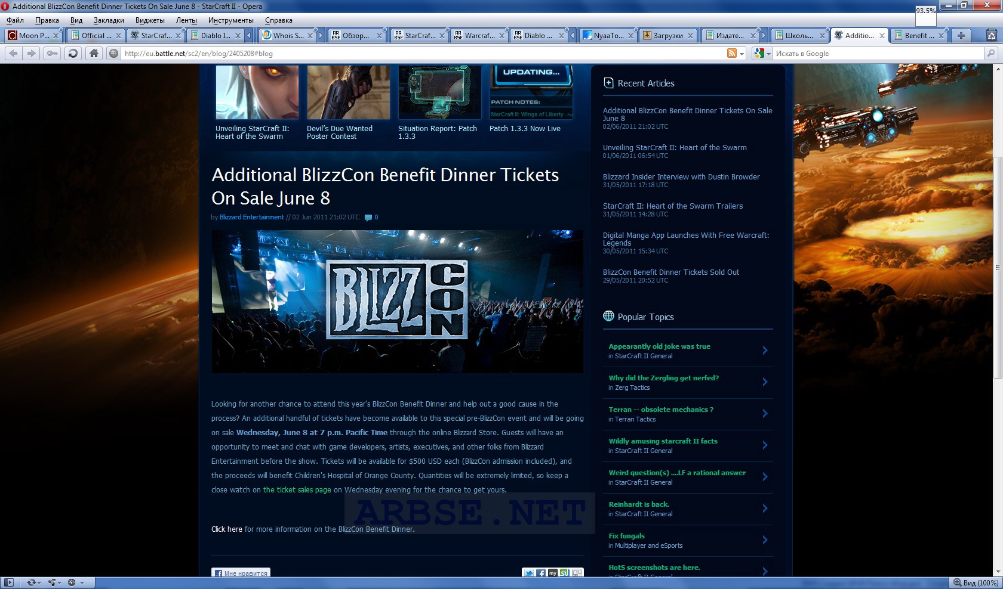Open the BlizzCon banner image
This screenshot has width=1003, height=589.
pos(397,302)
